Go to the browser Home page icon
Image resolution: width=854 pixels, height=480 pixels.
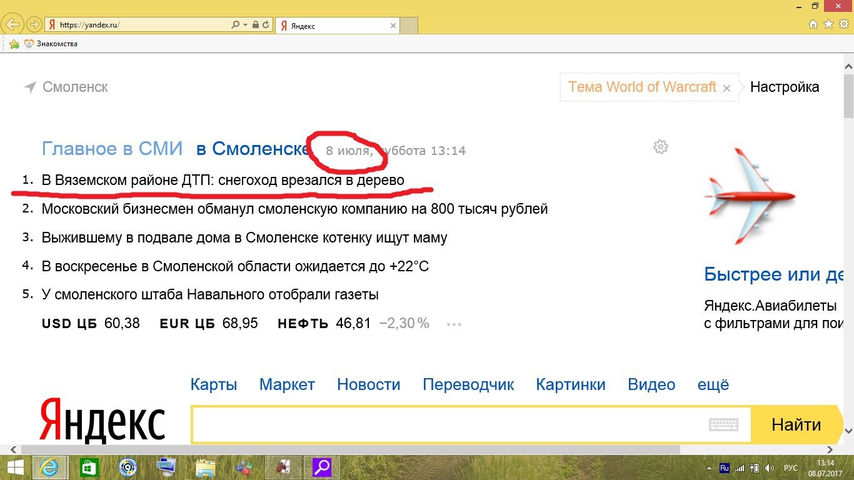(813, 24)
